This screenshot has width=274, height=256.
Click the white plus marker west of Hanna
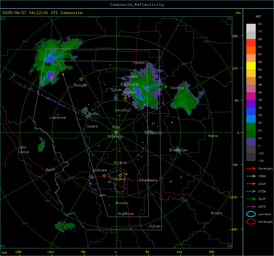(172, 122)
